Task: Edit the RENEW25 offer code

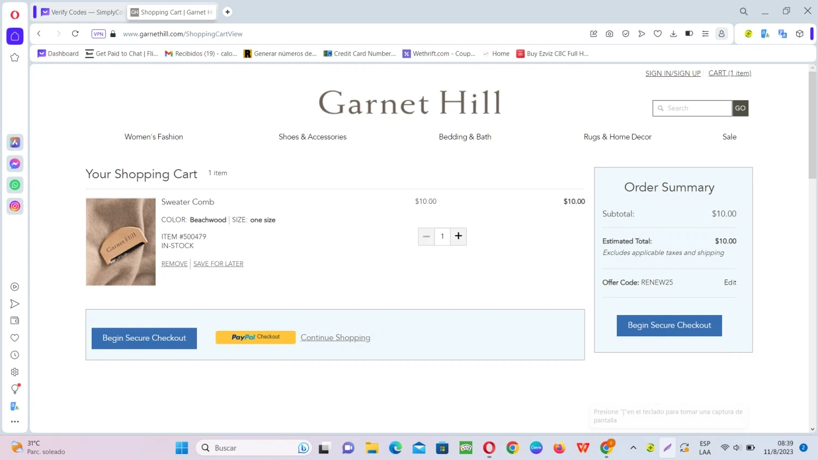Action: tap(730, 282)
